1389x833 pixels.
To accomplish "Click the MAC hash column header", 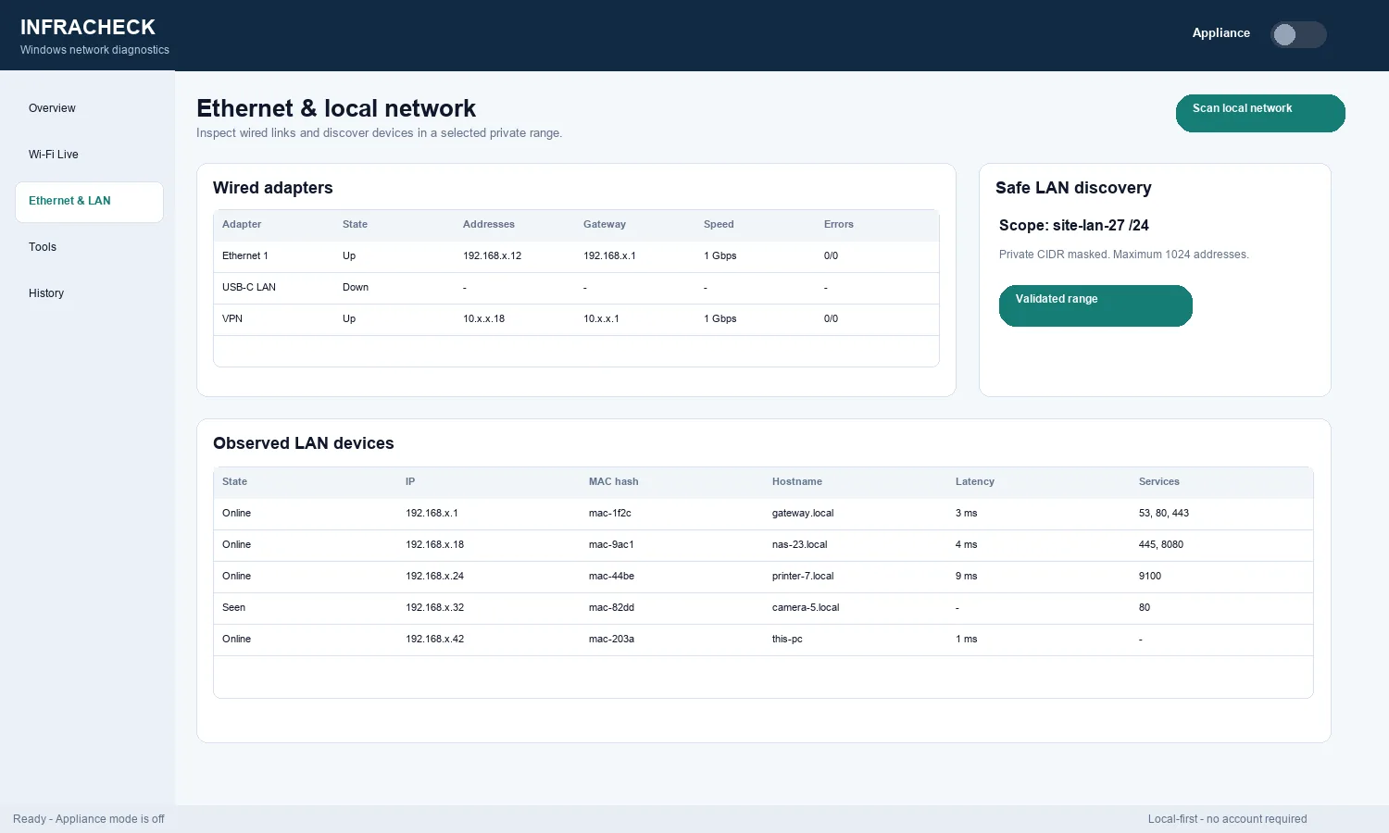I will pyautogui.click(x=614, y=482).
